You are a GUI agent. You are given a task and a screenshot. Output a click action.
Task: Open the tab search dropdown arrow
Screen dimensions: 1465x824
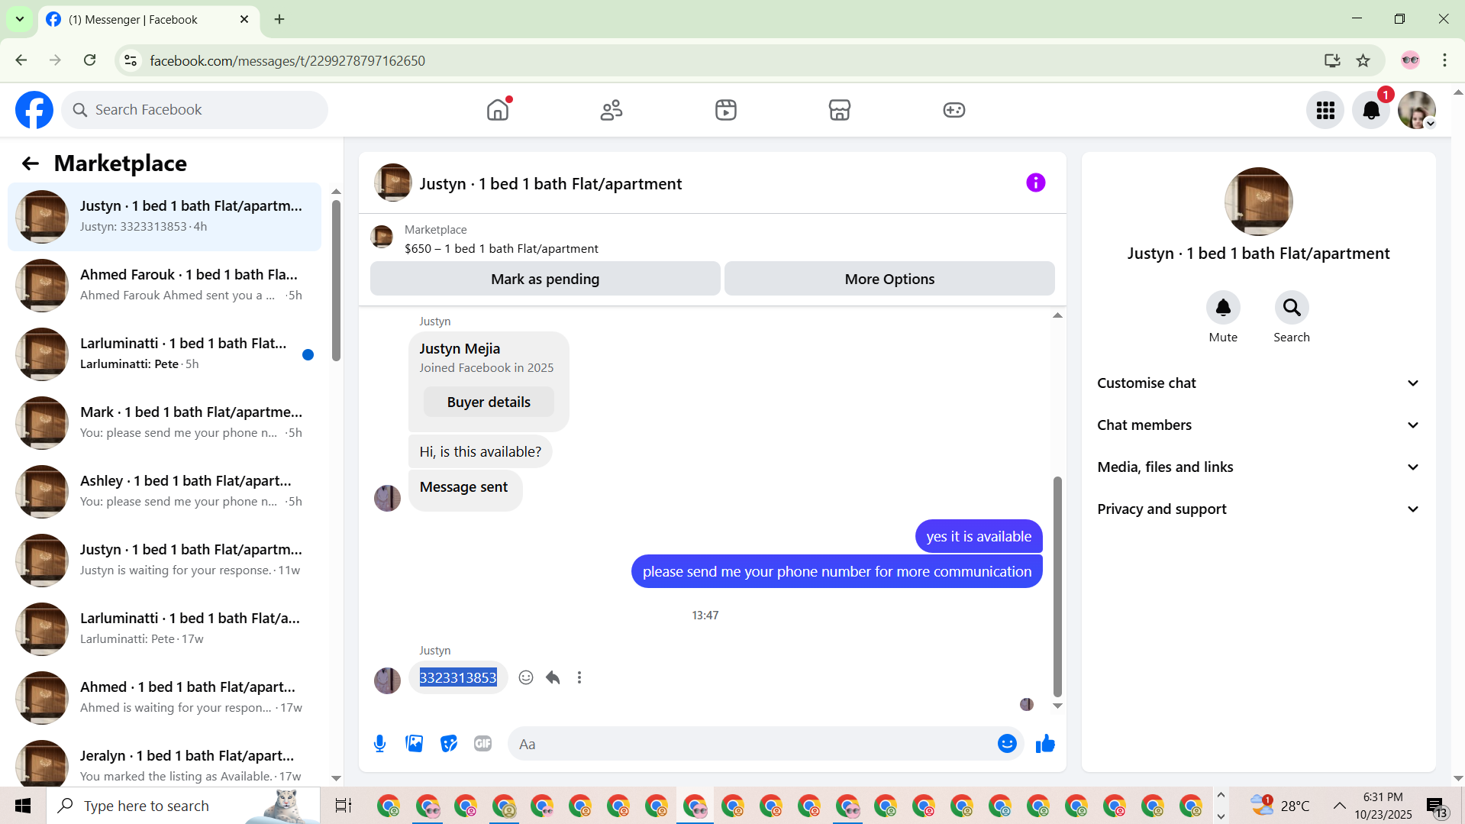pos(20,19)
